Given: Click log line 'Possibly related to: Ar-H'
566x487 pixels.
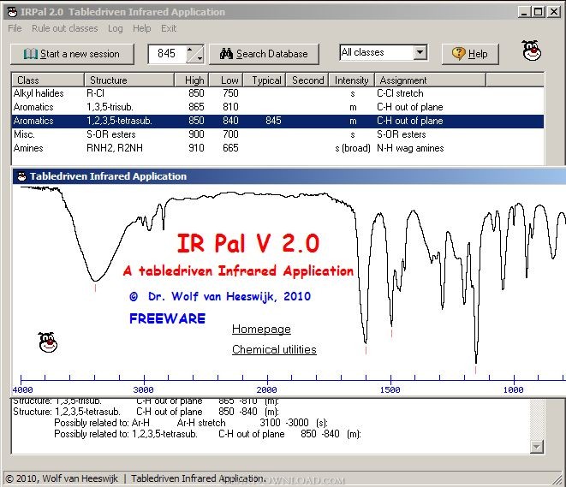Looking at the screenshot, I should click(191, 423).
